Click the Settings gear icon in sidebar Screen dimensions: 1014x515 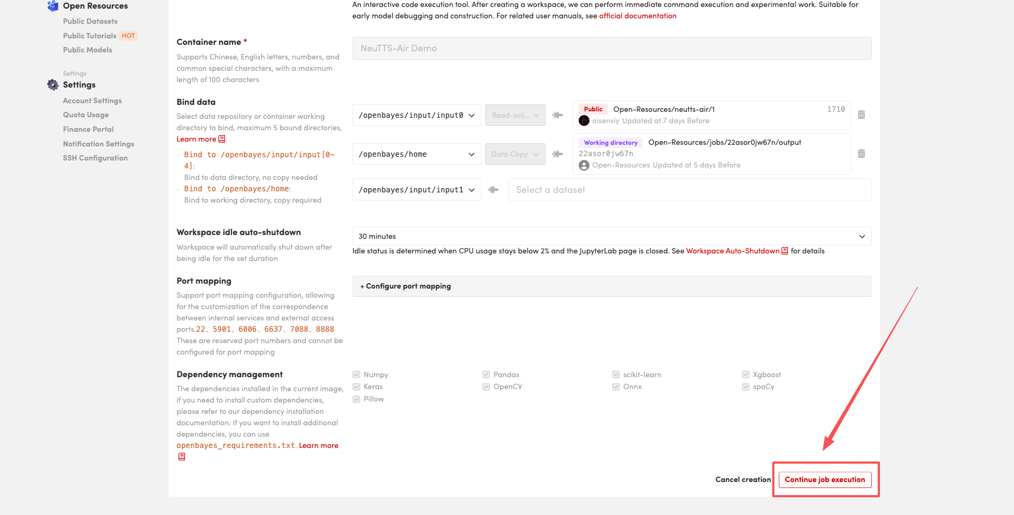(x=52, y=85)
